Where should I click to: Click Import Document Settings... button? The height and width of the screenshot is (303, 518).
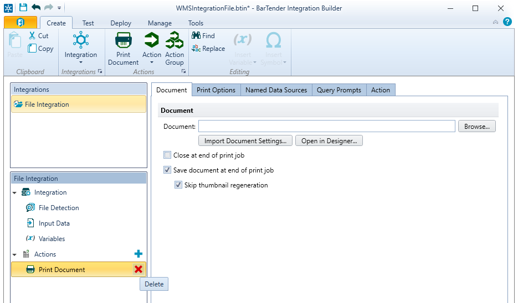245,141
